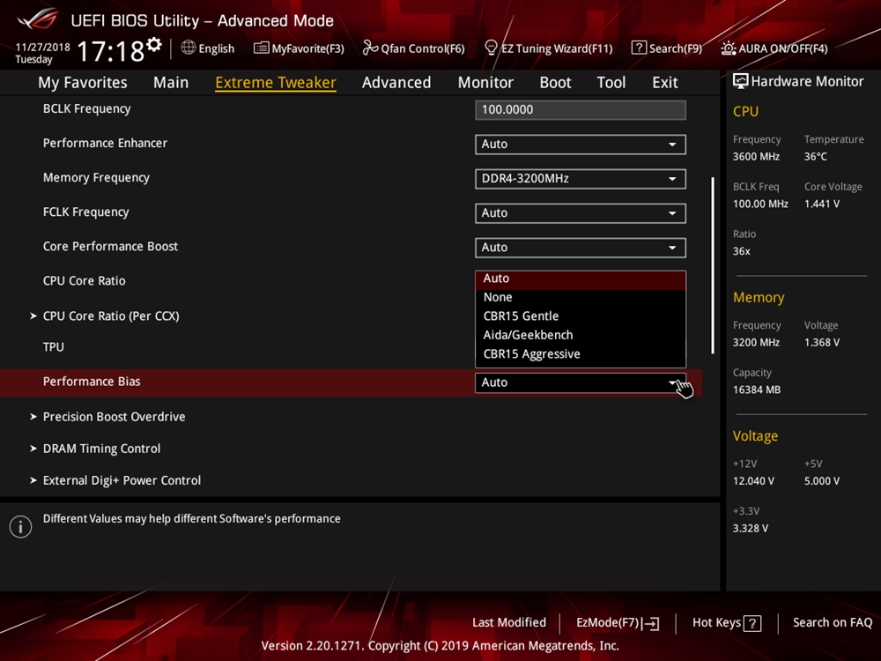The image size is (881, 661).
Task: Click the MyFavorite list icon
Action: point(262,48)
